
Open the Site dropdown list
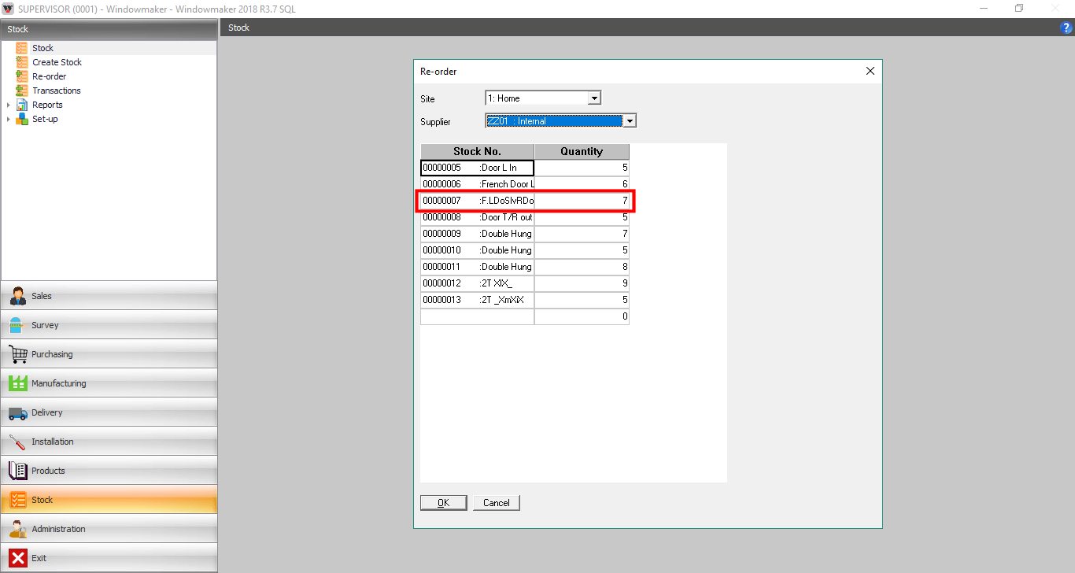click(595, 98)
